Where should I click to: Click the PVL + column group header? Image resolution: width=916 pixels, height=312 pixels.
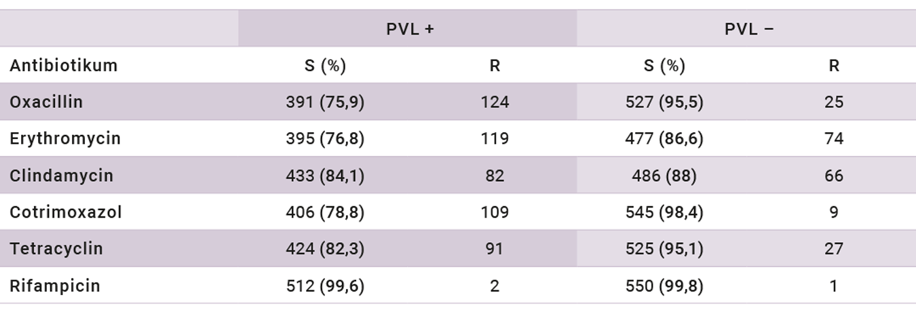(410, 29)
